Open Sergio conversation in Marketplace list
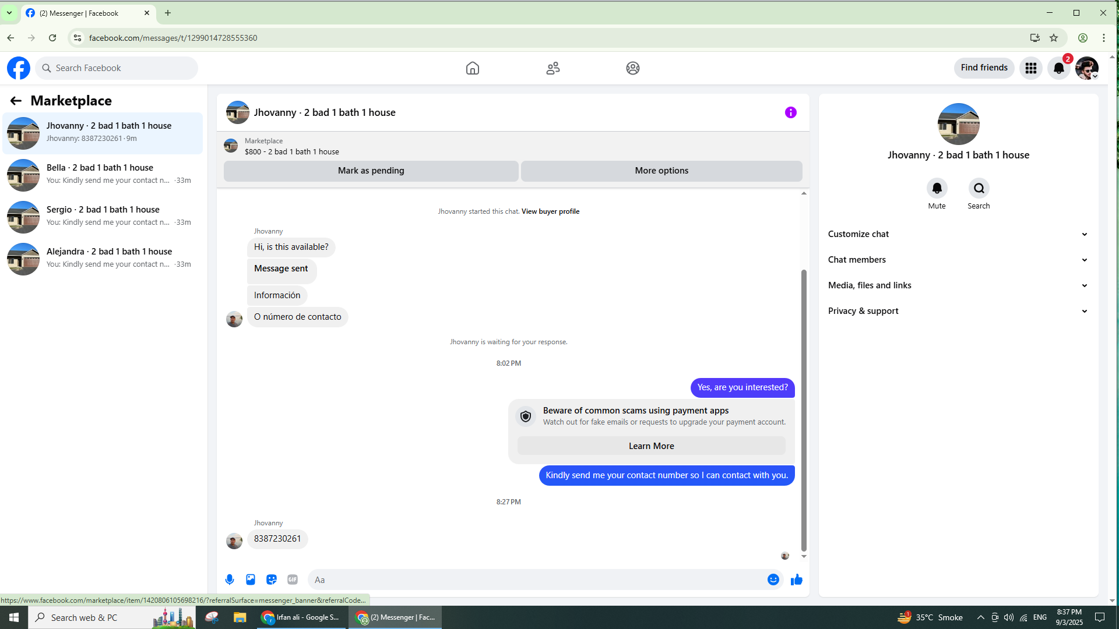The width and height of the screenshot is (1119, 629). click(x=103, y=217)
